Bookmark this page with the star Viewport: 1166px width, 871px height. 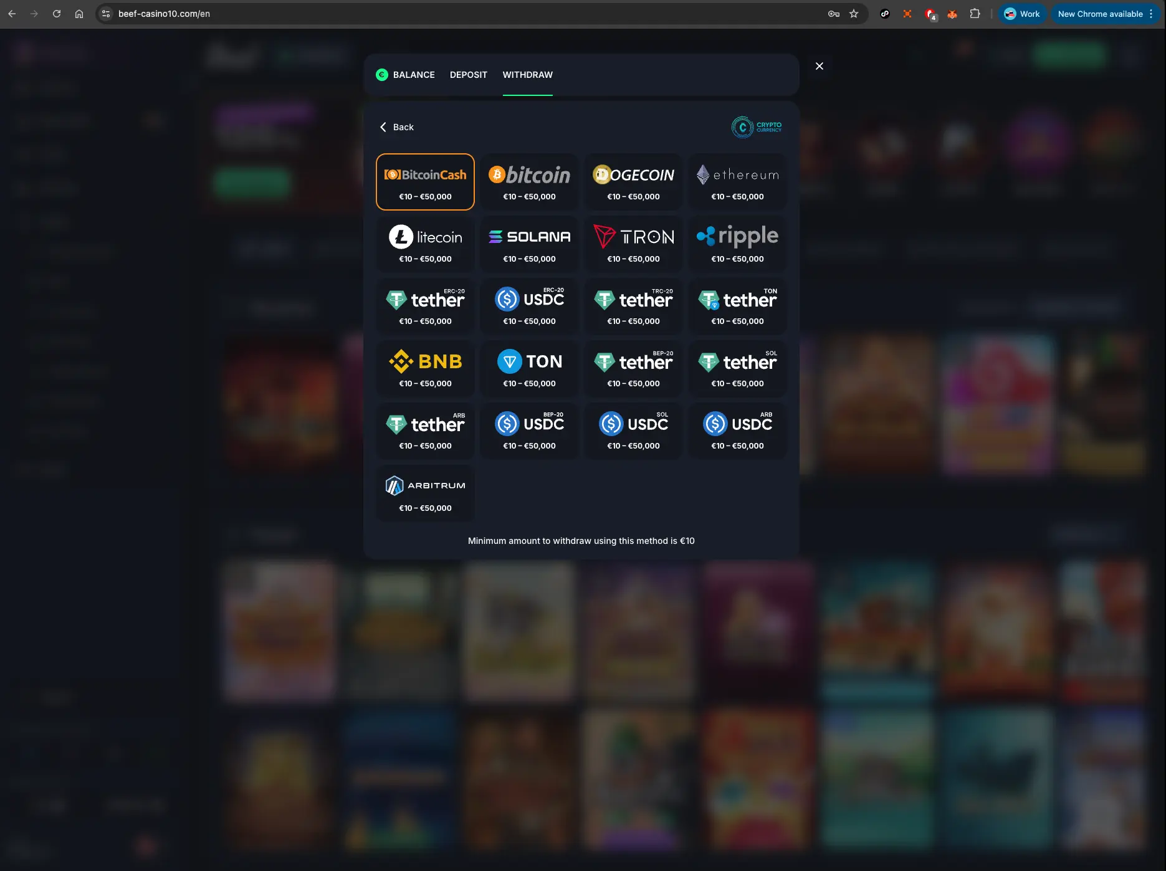(x=854, y=14)
